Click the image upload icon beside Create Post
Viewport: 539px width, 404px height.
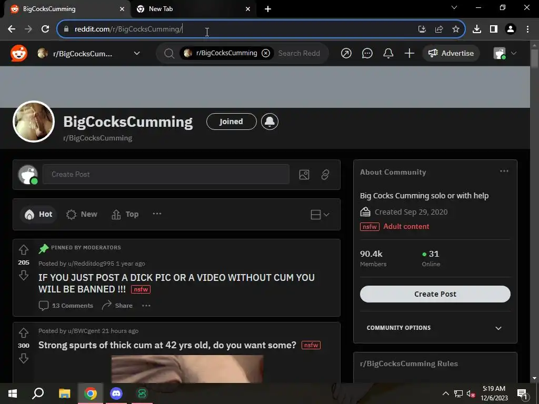tap(304, 175)
